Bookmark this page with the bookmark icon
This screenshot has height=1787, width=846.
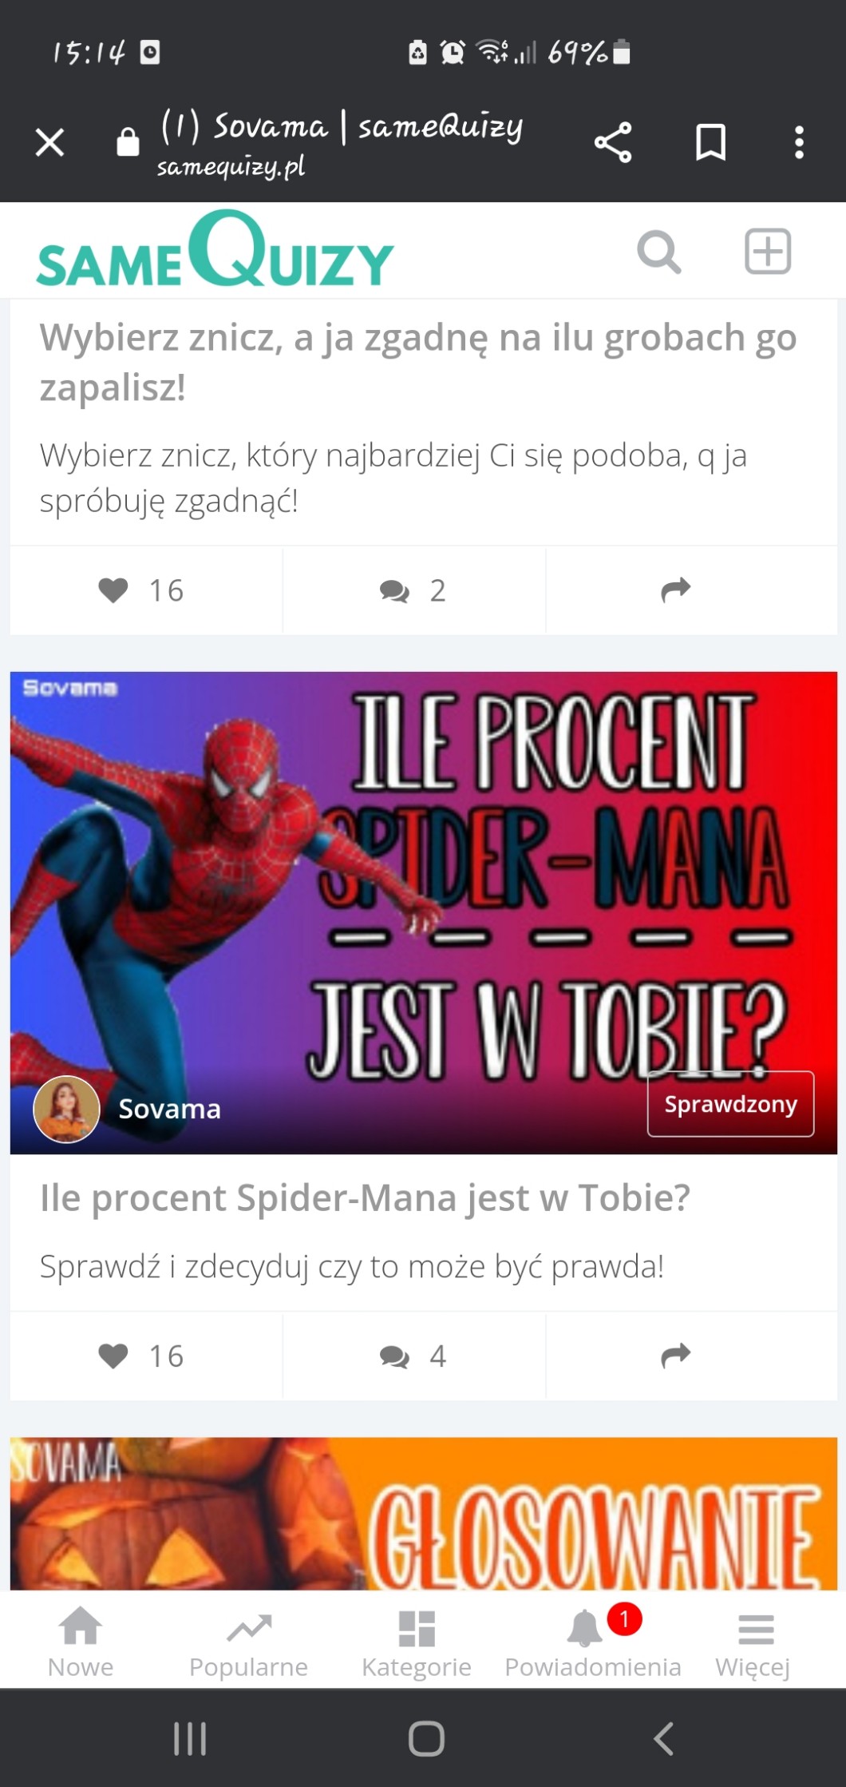click(710, 142)
